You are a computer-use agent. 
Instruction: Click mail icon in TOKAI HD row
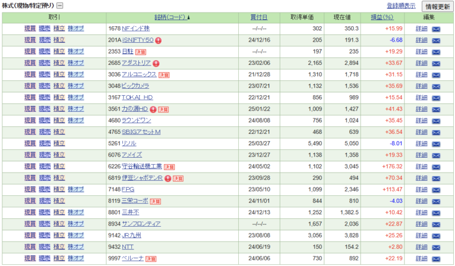click(x=436, y=99)
